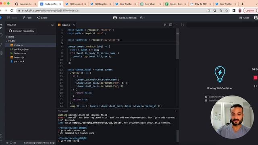Click the browser share icon in address bar
This screenshot has width=258, height=145.
click(221, 10)
